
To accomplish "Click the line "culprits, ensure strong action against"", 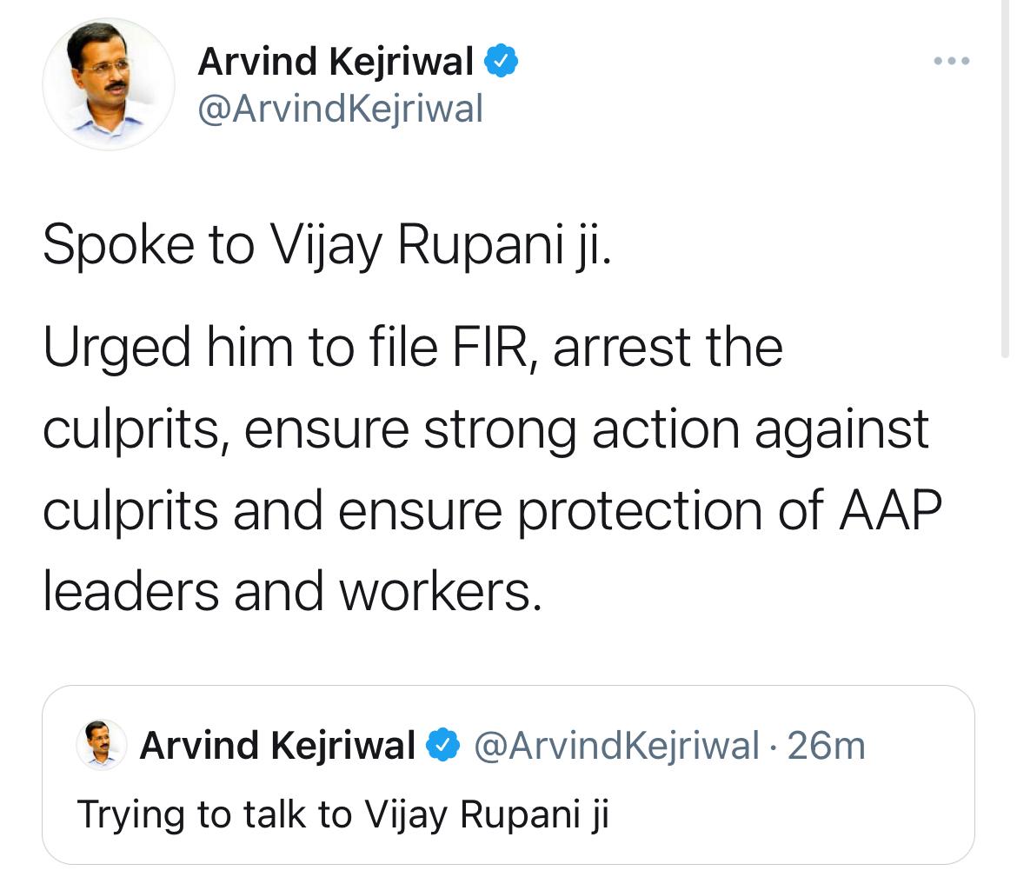I will pos(485,429).
